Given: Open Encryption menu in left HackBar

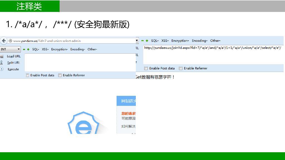Looking at the screenshot, I should [59, 49].
